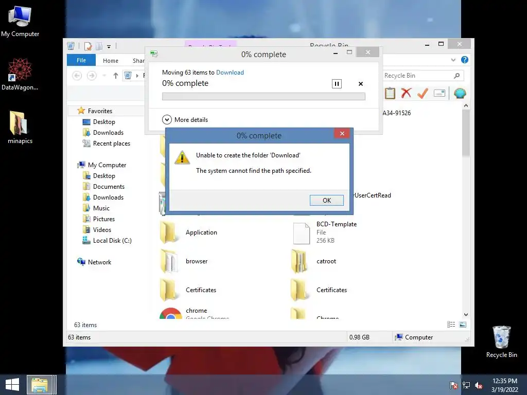
Task: Click OK in the error dialog
Action: 326,200
